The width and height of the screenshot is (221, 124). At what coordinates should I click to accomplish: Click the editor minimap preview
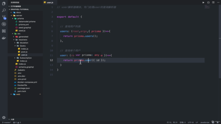tap(207, 7)
